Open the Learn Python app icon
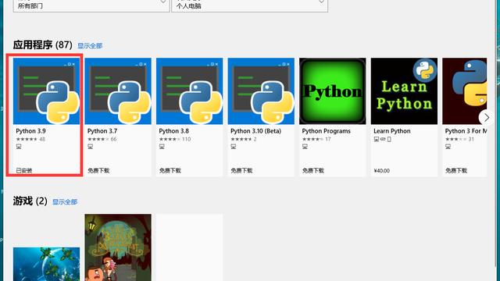500x281 pixels. 404,91
